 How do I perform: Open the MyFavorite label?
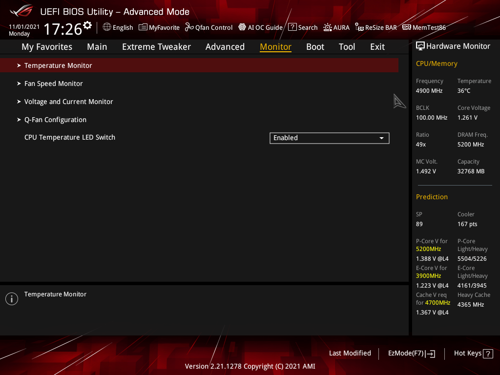click(x=164, y=28)
